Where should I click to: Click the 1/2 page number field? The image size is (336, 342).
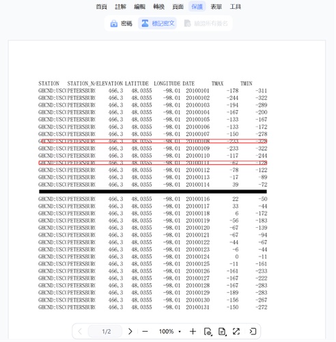point(106,331)
